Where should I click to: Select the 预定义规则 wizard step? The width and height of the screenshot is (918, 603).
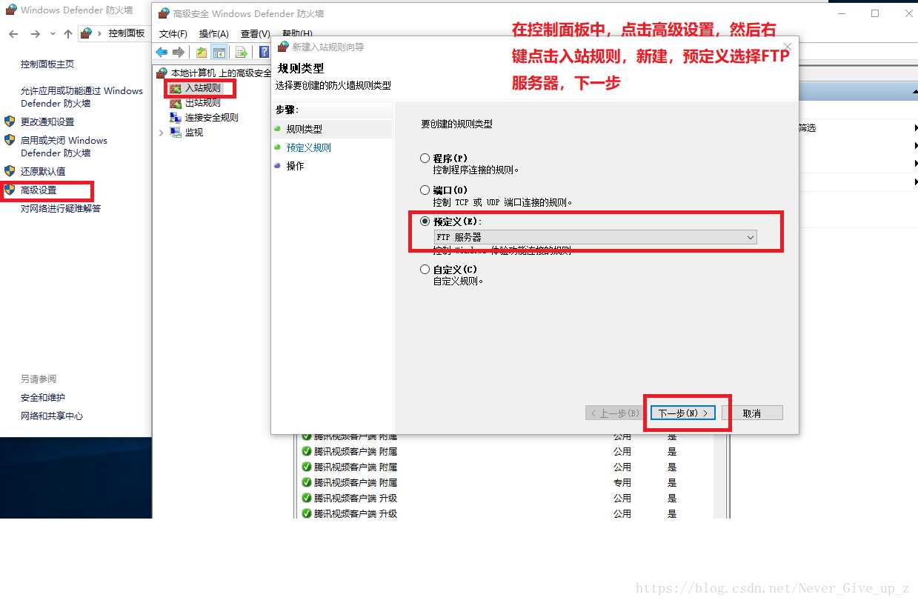[x=308, y=147]
